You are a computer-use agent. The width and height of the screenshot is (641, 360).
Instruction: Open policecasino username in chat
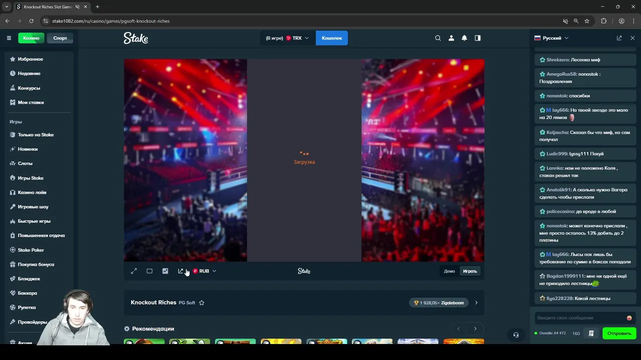pos(560,211)
